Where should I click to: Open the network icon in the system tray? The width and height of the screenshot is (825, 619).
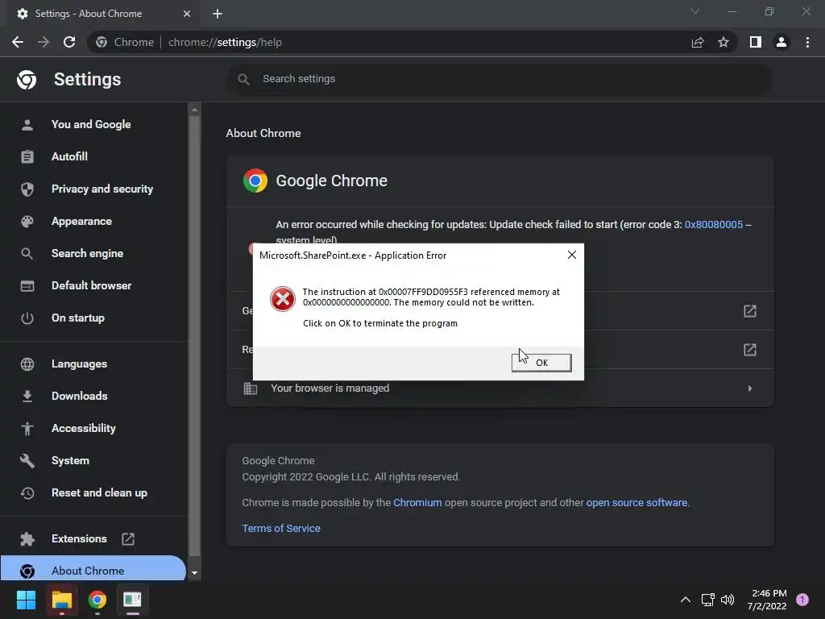[707, 600]
